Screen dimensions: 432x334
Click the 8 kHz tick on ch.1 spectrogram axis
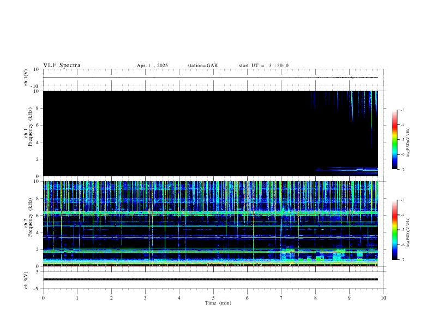[38, 108]
